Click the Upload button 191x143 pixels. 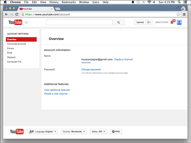[140, 23]
